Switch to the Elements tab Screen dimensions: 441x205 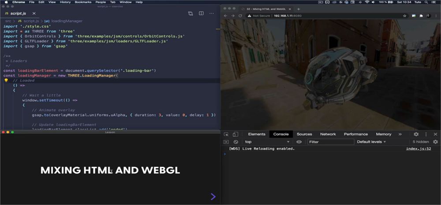point(257,134)
